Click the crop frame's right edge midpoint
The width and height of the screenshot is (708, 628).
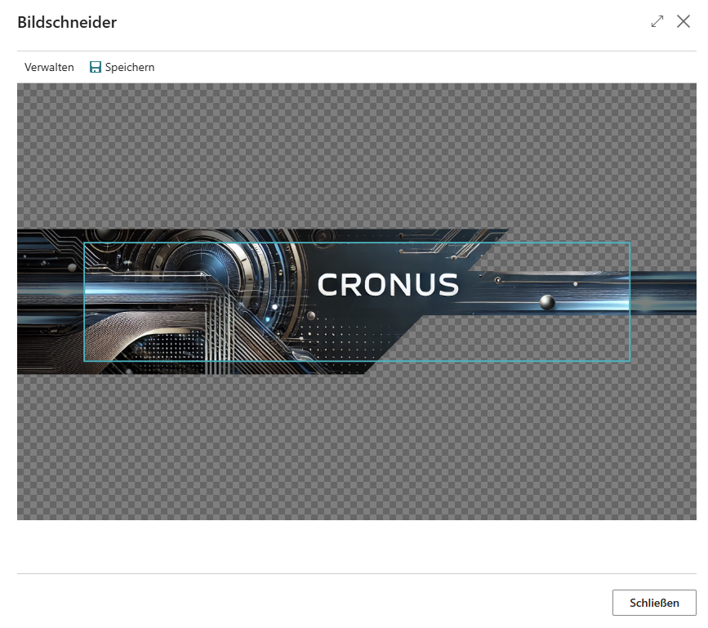(x=630, y=301)
